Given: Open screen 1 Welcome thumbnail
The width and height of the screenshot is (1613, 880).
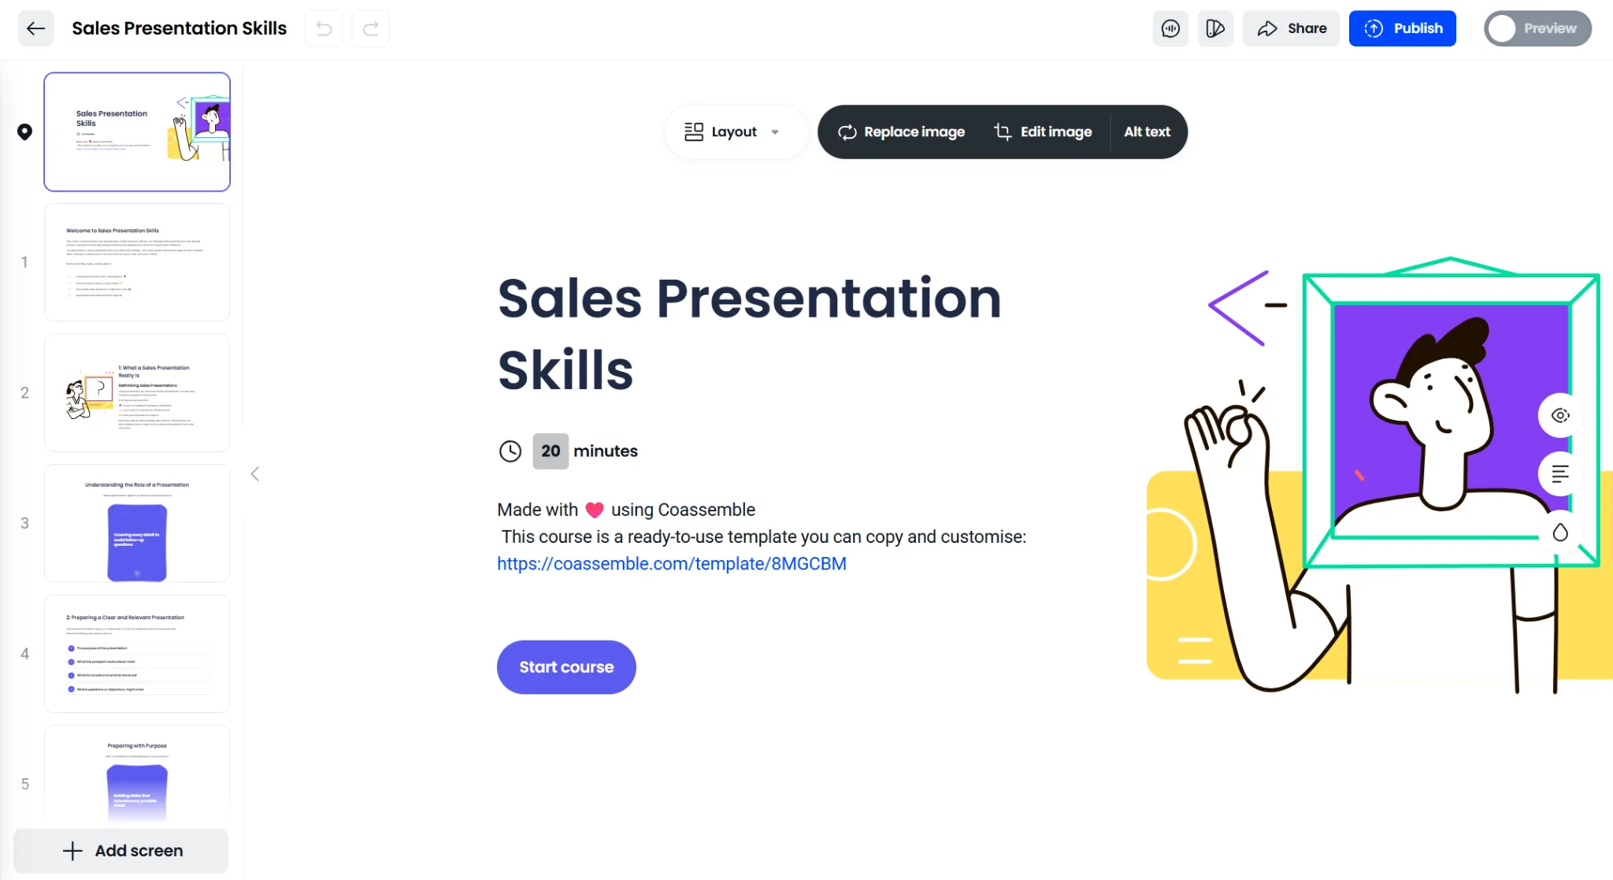Looking at the screenshot, I should 137,262.
